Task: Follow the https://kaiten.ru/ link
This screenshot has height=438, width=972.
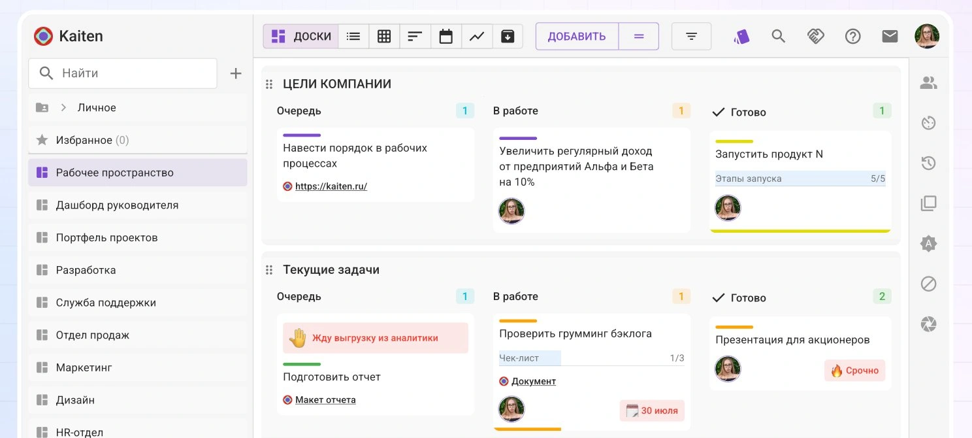Action: [330, 186]
